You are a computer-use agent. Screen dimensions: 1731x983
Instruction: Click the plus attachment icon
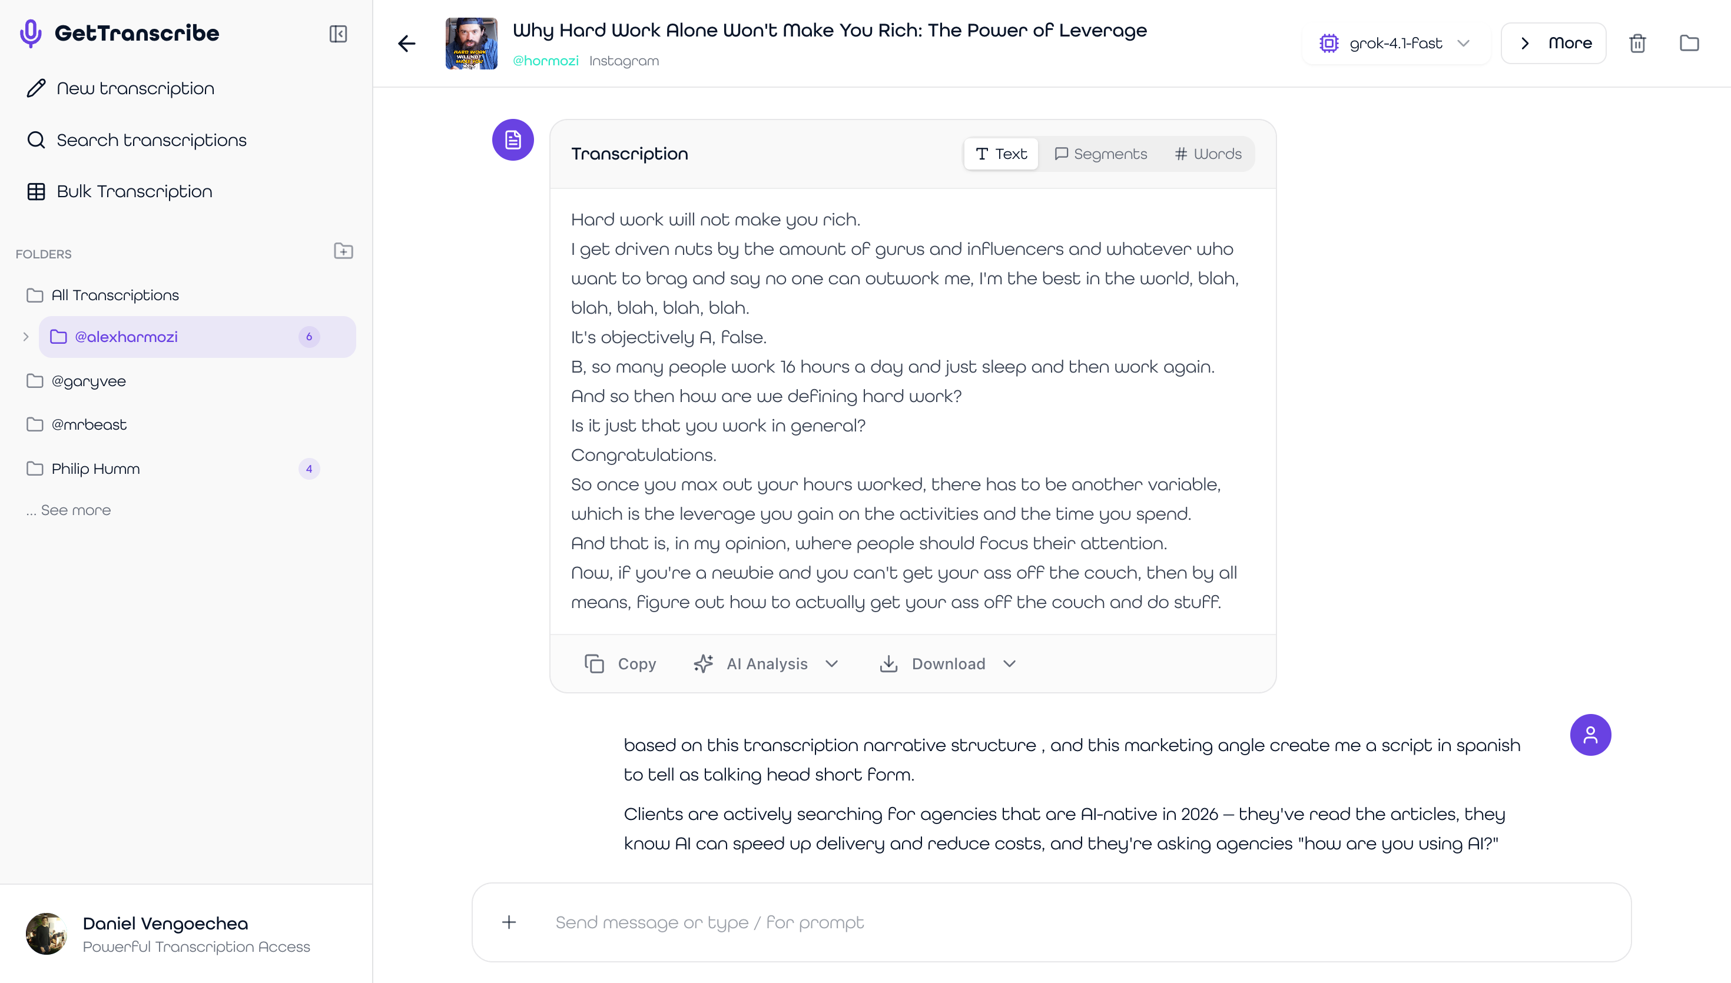[509, 922]
